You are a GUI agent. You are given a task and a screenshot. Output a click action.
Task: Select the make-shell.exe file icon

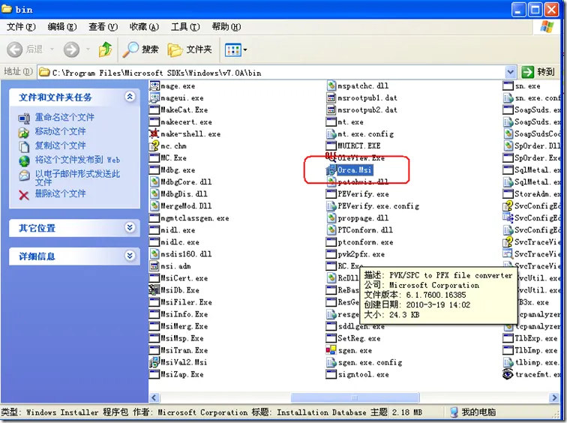154,134
